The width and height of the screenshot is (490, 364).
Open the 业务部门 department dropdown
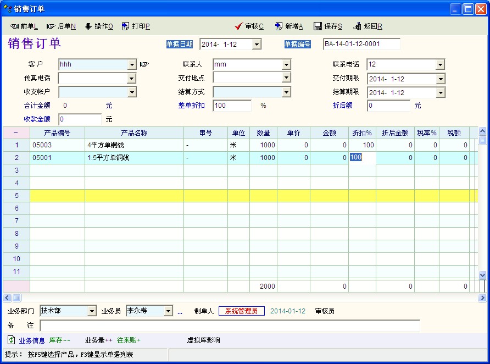click(x=92, y=311)
